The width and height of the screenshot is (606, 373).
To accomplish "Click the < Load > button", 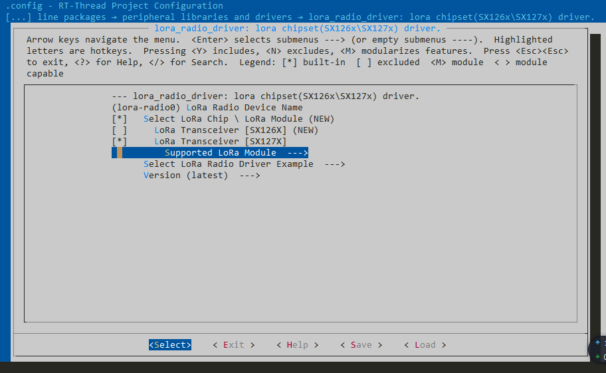I will click(425, 345).
